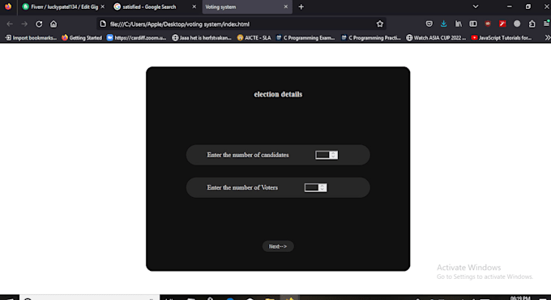Switch to the Fiverr Edit Gig tab

click(x=61, y=6)
